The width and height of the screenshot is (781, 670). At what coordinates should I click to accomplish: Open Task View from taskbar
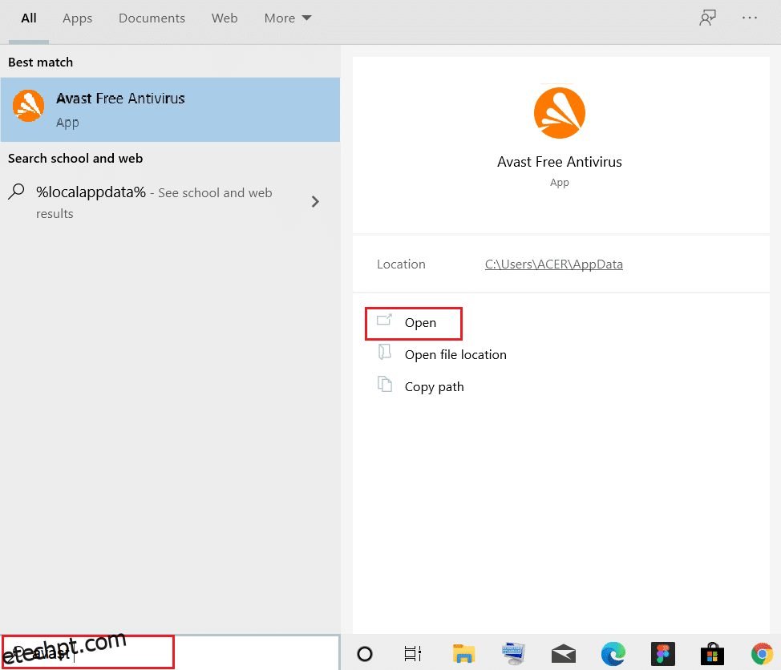pos(412,654)
